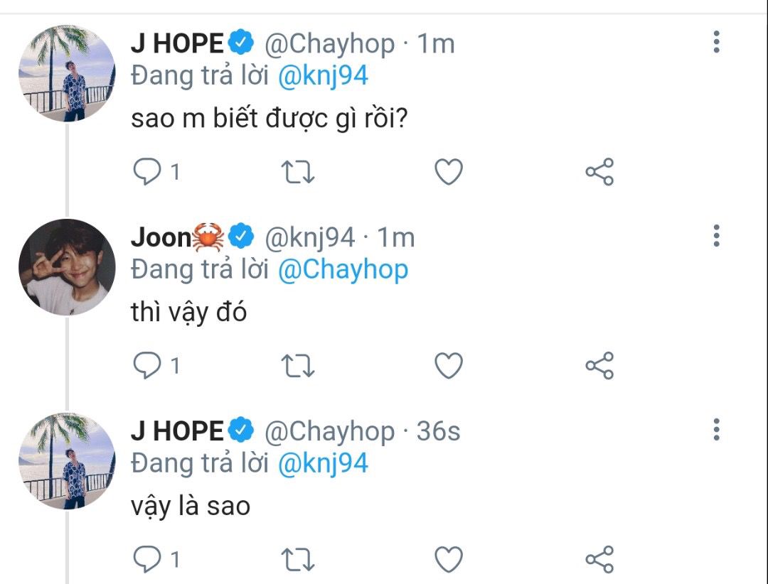The width and height of the screenshot is (768, 584).
Task: Share the "vậy là sao" tweet
Action: pos(599,559)
